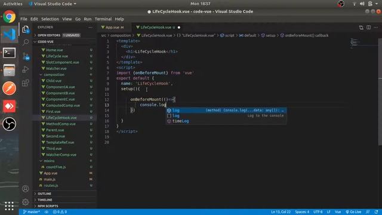Open the File menu

click(24, 19)
